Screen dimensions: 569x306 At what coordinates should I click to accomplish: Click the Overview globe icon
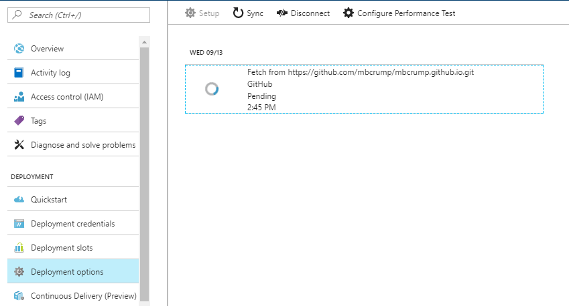[19, 49]
